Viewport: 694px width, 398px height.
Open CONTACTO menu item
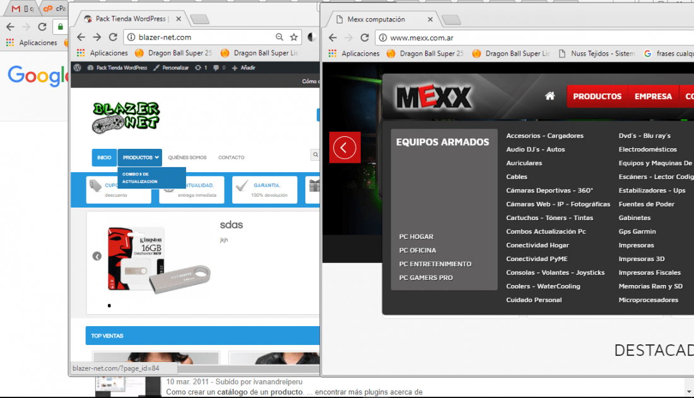(x=231, y=158)
